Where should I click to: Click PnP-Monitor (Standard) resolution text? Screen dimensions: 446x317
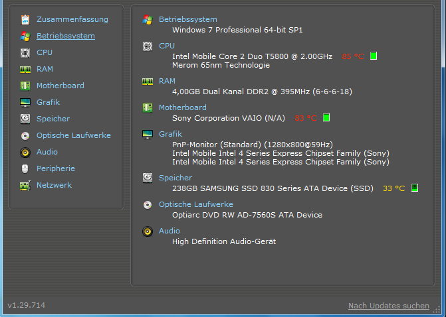pos(253,145)
